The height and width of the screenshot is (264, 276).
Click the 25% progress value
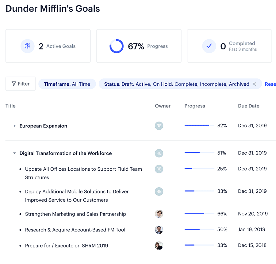[x=222, y=169]
